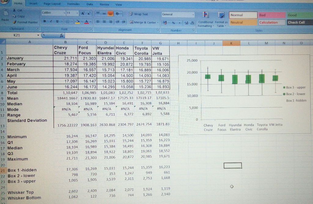The height and width of the screenshot is (204, 313).
Task: Click the Decrease Indent icon
Action: (x=118, y=22)
